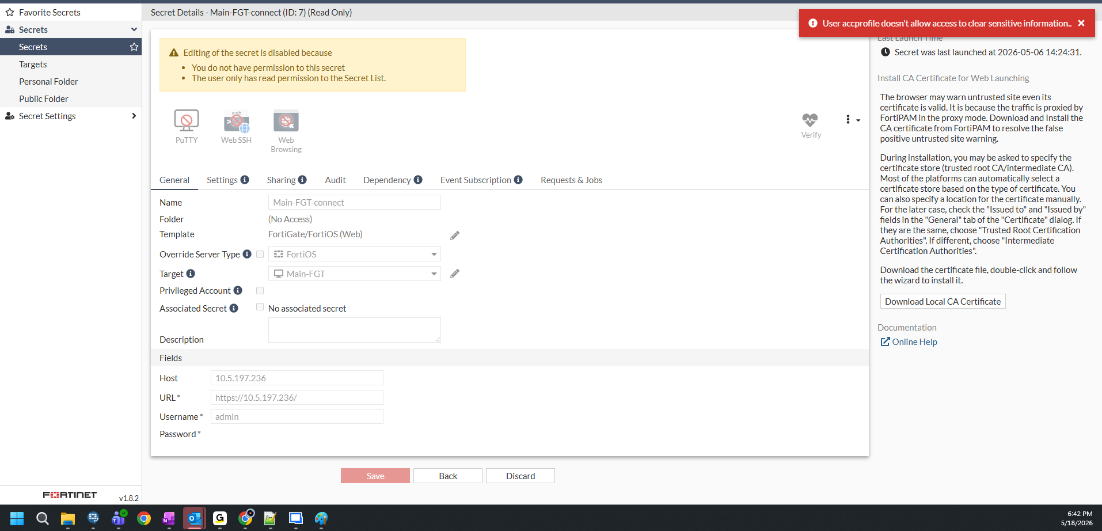The height and width of the screenshot is (531, 1102).
Task: Switch to the Dependency tab
Action: (x=387, y=180)
